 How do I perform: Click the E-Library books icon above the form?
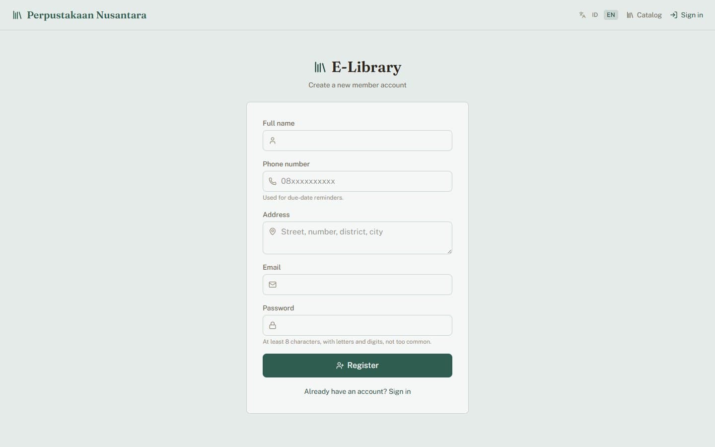pyautogui.click(x=320, y=67)
